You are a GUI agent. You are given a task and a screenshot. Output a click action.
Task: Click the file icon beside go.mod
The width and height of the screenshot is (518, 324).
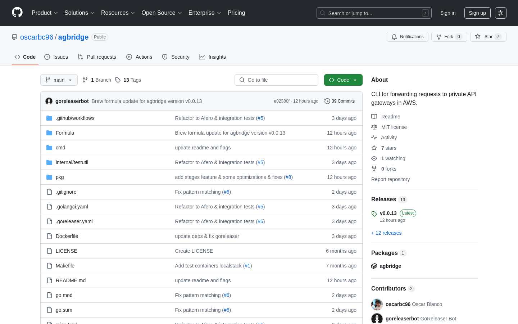point(49,295)
